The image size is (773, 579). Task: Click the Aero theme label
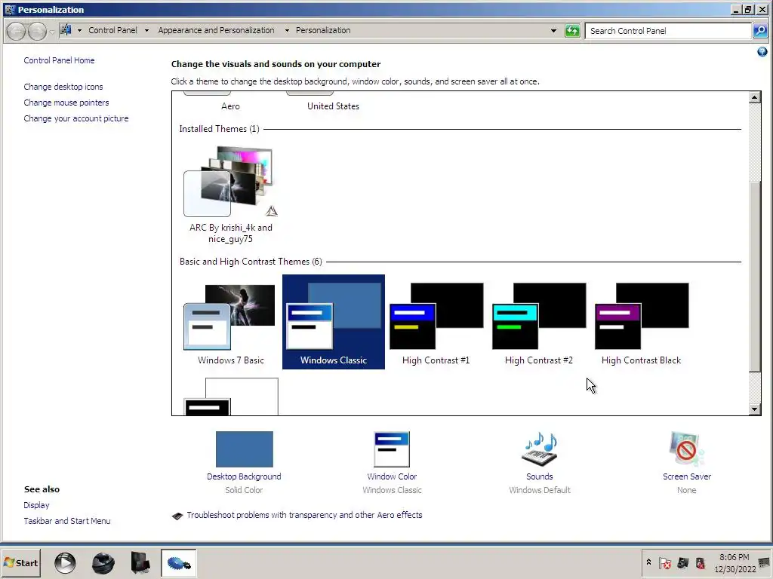[230, 106]
